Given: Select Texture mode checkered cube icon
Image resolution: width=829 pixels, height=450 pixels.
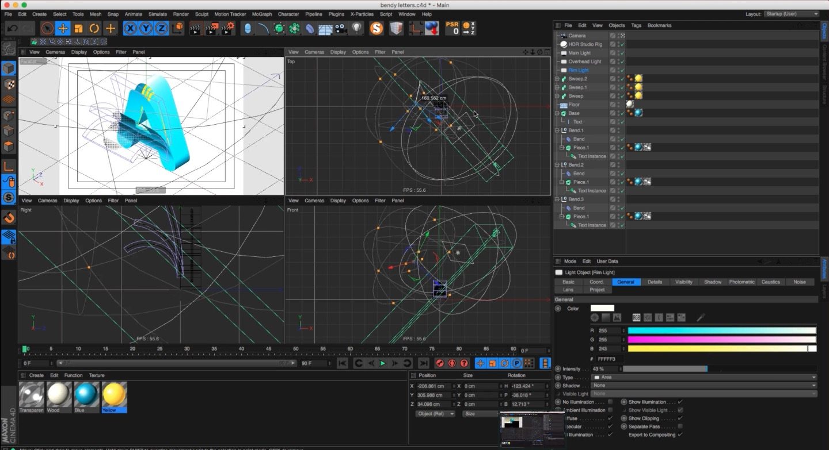Looking at the screenshot, I should click(9, 84).
